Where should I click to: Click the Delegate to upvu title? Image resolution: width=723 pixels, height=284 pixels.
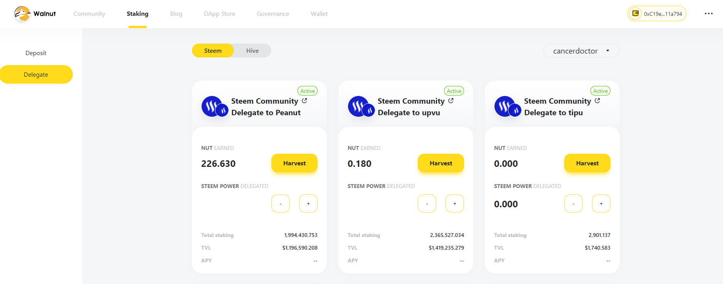(409, 113)
